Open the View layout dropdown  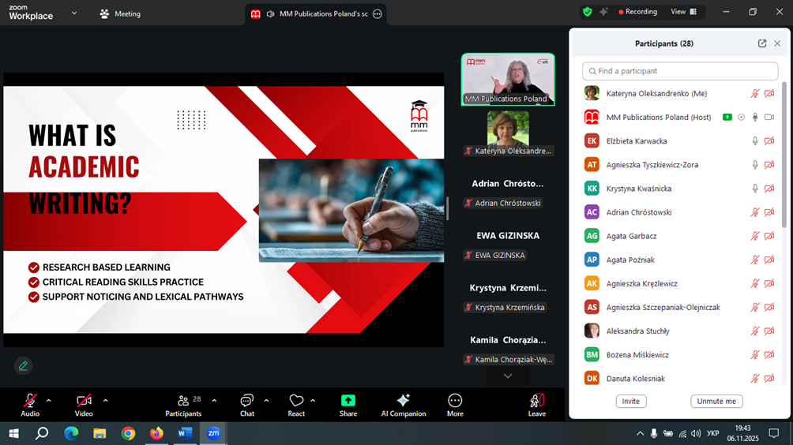pos(683,12)
